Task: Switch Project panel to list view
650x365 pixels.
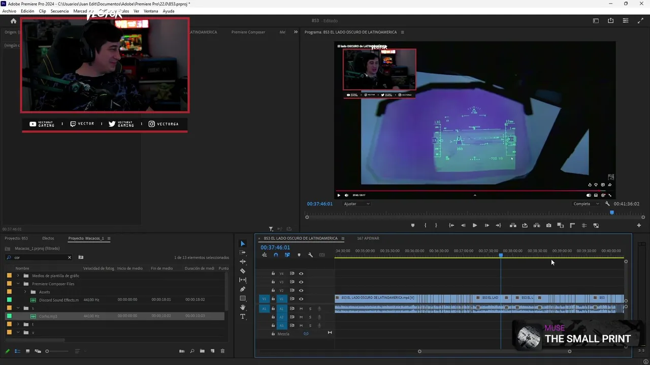Action: click(17, 351)
